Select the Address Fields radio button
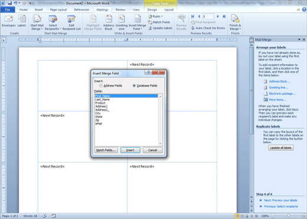Viewport: 307px width, 219px height. tap(101, 85)
